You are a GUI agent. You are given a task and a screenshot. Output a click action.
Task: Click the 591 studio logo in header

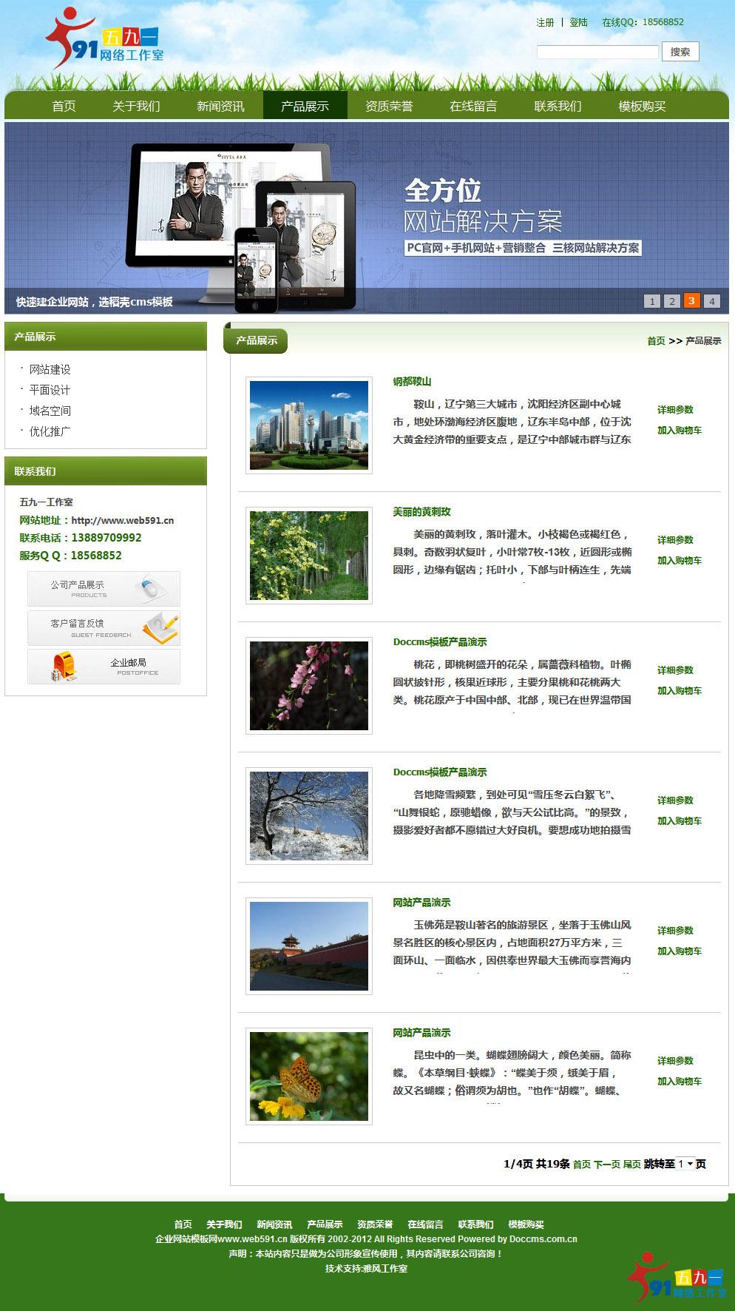coord(104,39)
